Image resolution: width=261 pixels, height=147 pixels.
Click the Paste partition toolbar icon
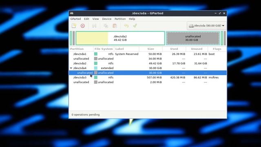pos(115,26)
